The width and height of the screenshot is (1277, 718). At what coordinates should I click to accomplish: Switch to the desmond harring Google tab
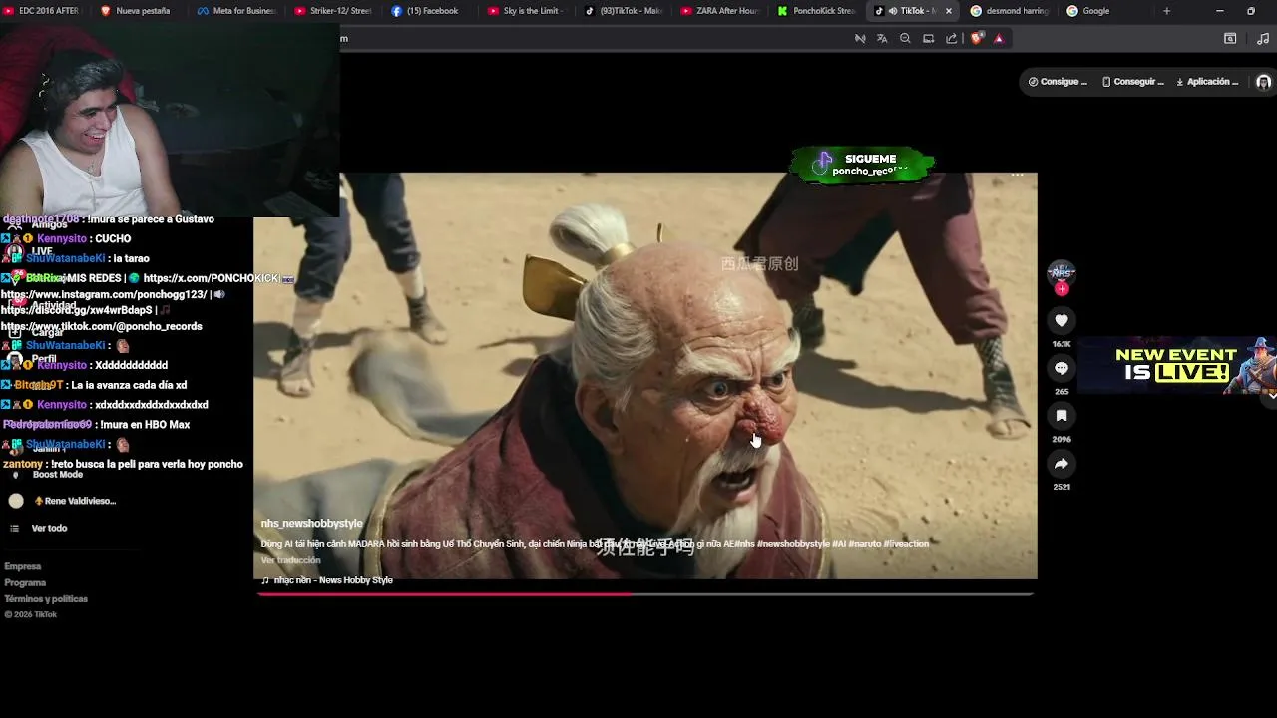coord(1010,11)
